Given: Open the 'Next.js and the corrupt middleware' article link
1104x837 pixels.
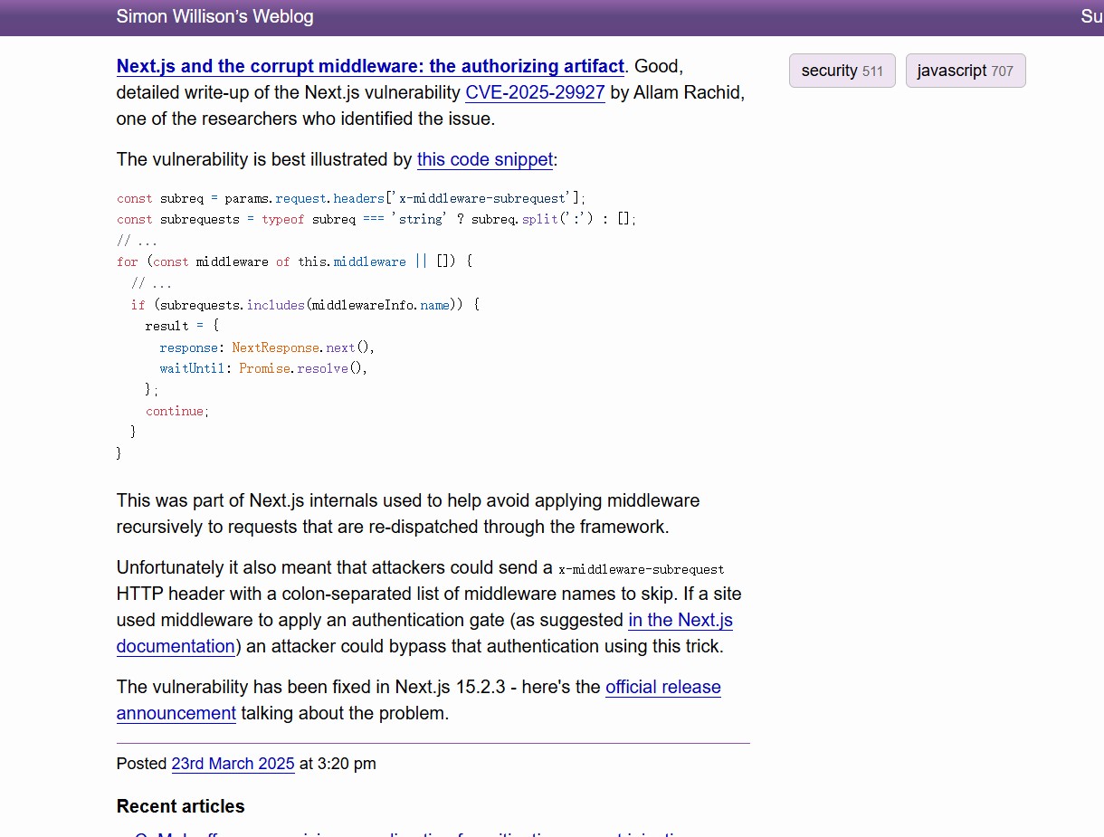Looking at the screenshot, I should pos(370,66).
